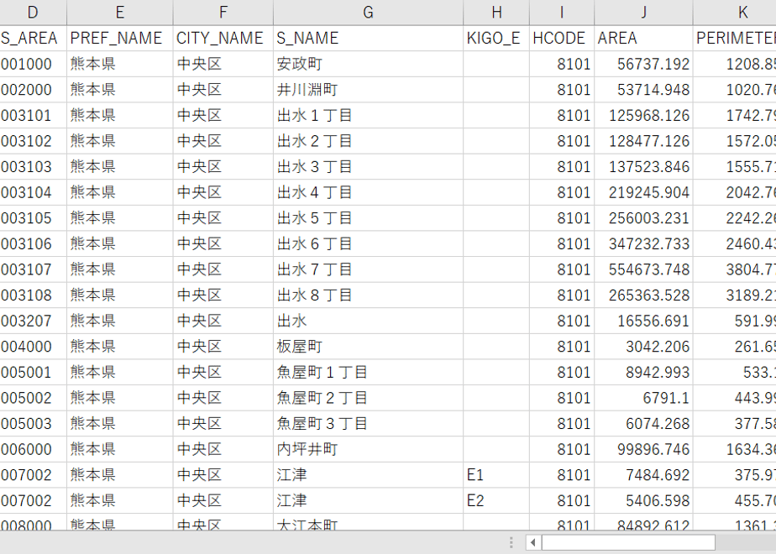Click the sheet tab splitter dots handle
Screen dimensions: 776x554
pyautogui.click(x=511, y=542)
